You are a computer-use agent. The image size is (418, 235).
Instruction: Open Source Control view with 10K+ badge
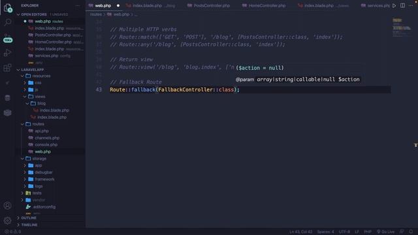pyautogui.click(x=8, y=39)
